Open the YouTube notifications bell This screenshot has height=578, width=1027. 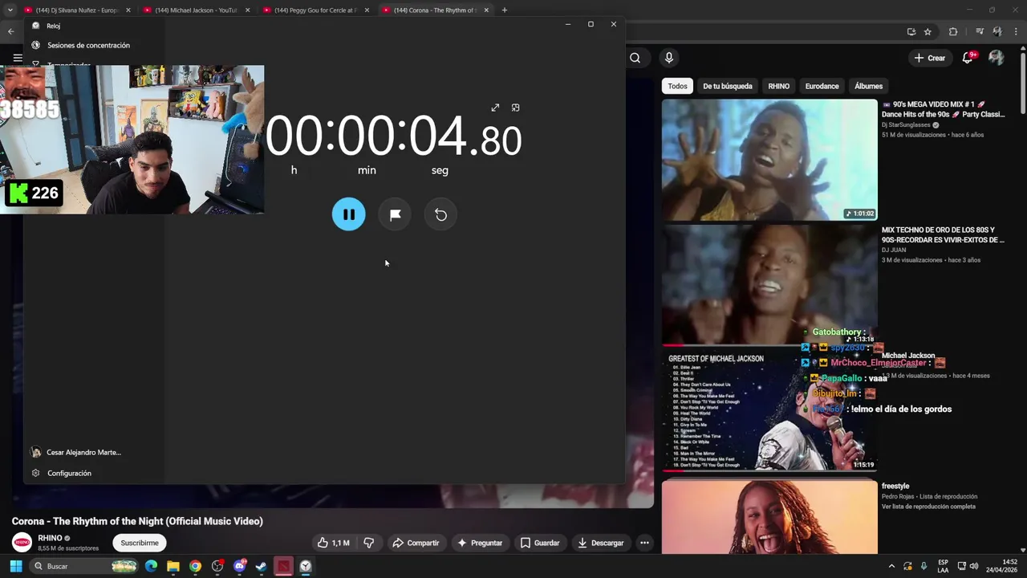click(968, 58)
